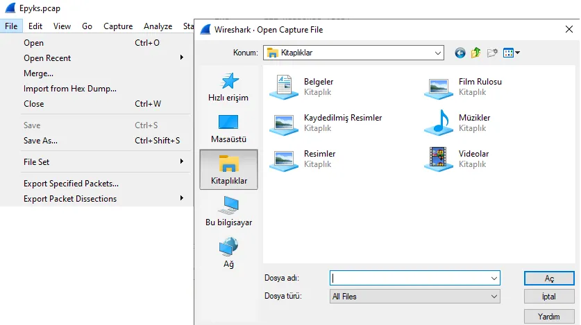Open the Edit menu

coord(35,26)
